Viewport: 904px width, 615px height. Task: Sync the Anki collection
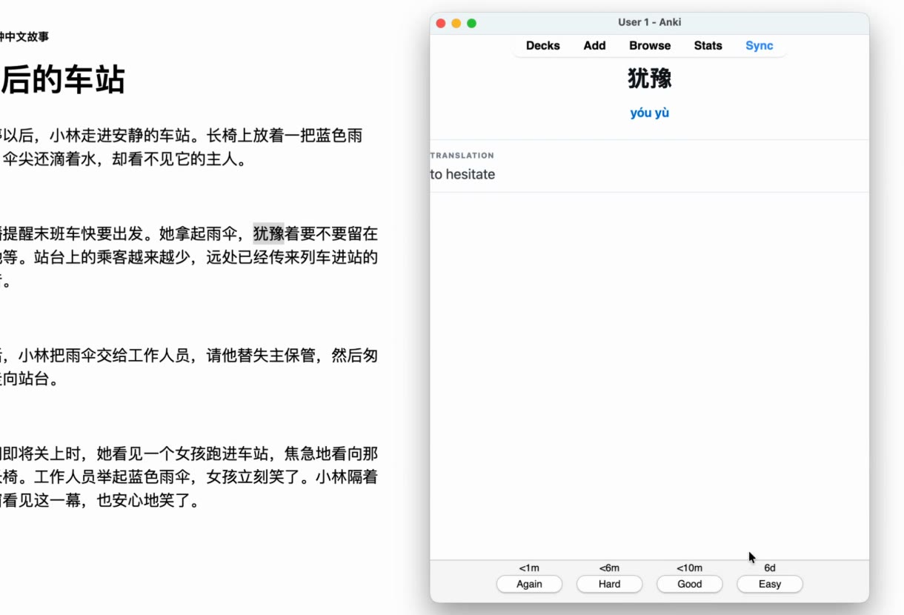(x=759, y=45)
